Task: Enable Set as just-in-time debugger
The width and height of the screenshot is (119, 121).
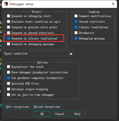Action: tap(8, 95)
